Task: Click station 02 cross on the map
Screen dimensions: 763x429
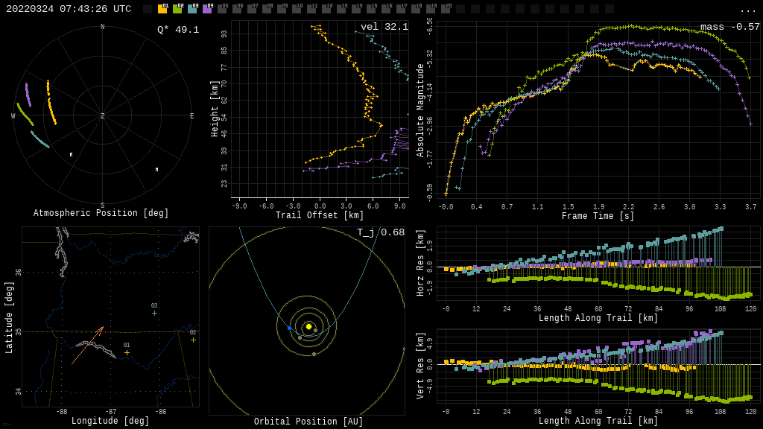Action: click(193, 340)
